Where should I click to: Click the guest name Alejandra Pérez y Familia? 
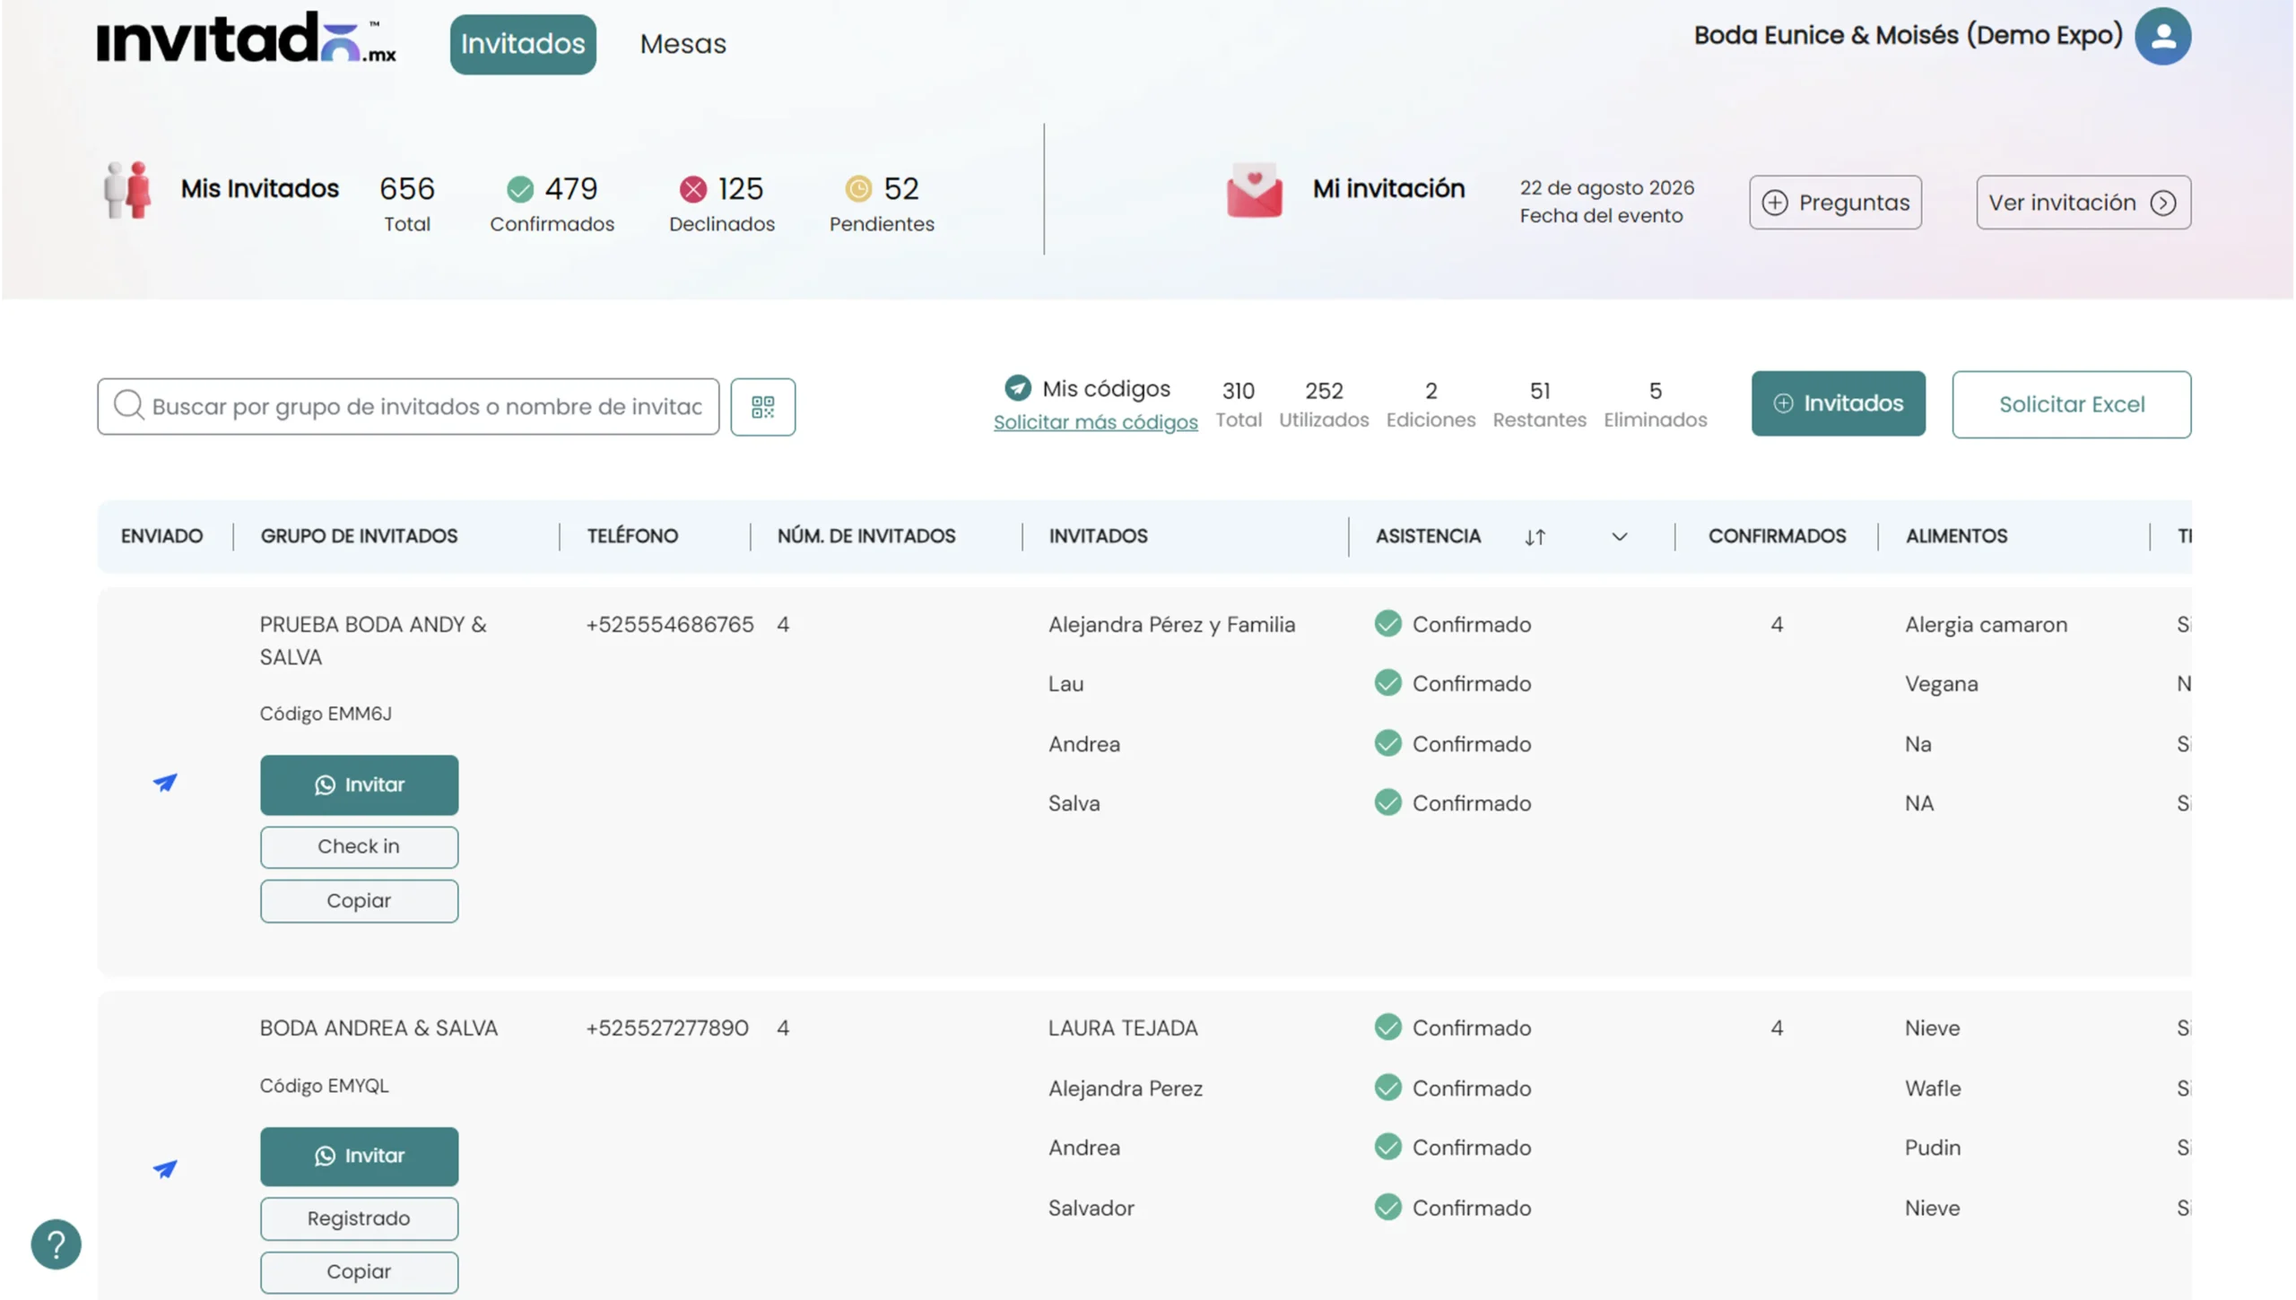point(1171,625)
